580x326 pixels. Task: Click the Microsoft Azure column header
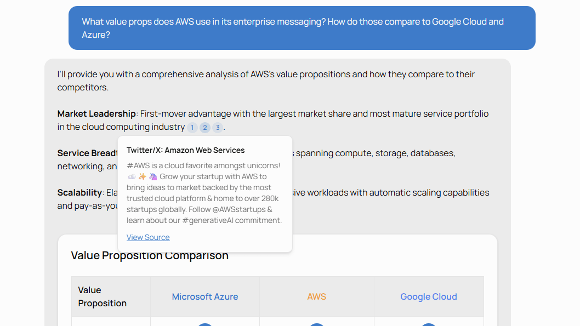pos(205,296)
